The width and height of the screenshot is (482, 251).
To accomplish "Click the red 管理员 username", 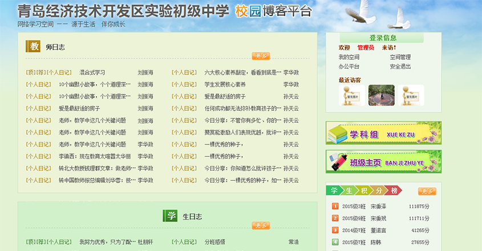I will [366, 48].
